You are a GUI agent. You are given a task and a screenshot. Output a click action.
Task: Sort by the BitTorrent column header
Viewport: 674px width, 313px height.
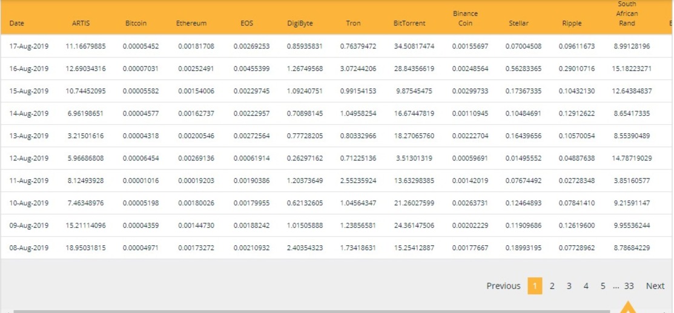(409, 23)
